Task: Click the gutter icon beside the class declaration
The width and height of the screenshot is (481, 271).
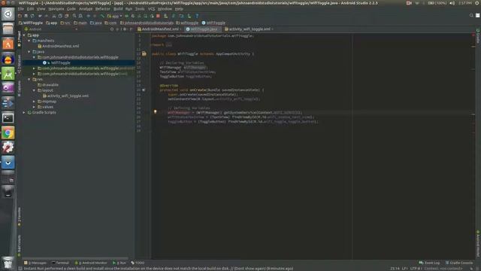Action: click(x=144, y=53)
